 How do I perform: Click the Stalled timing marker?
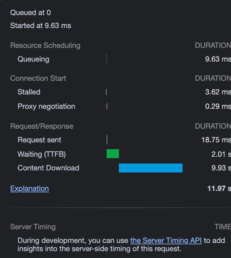(106, 92)
